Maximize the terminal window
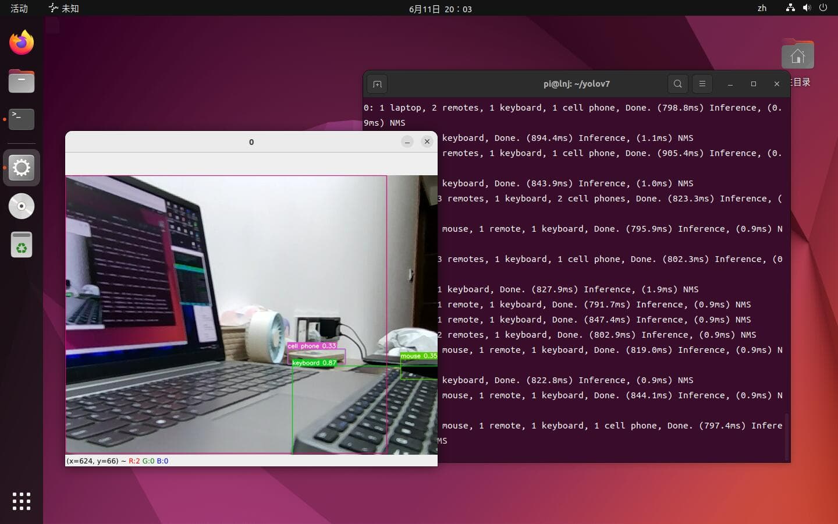Image resolution: width=838 pixels, height=524 pixels. click(754, 84)
